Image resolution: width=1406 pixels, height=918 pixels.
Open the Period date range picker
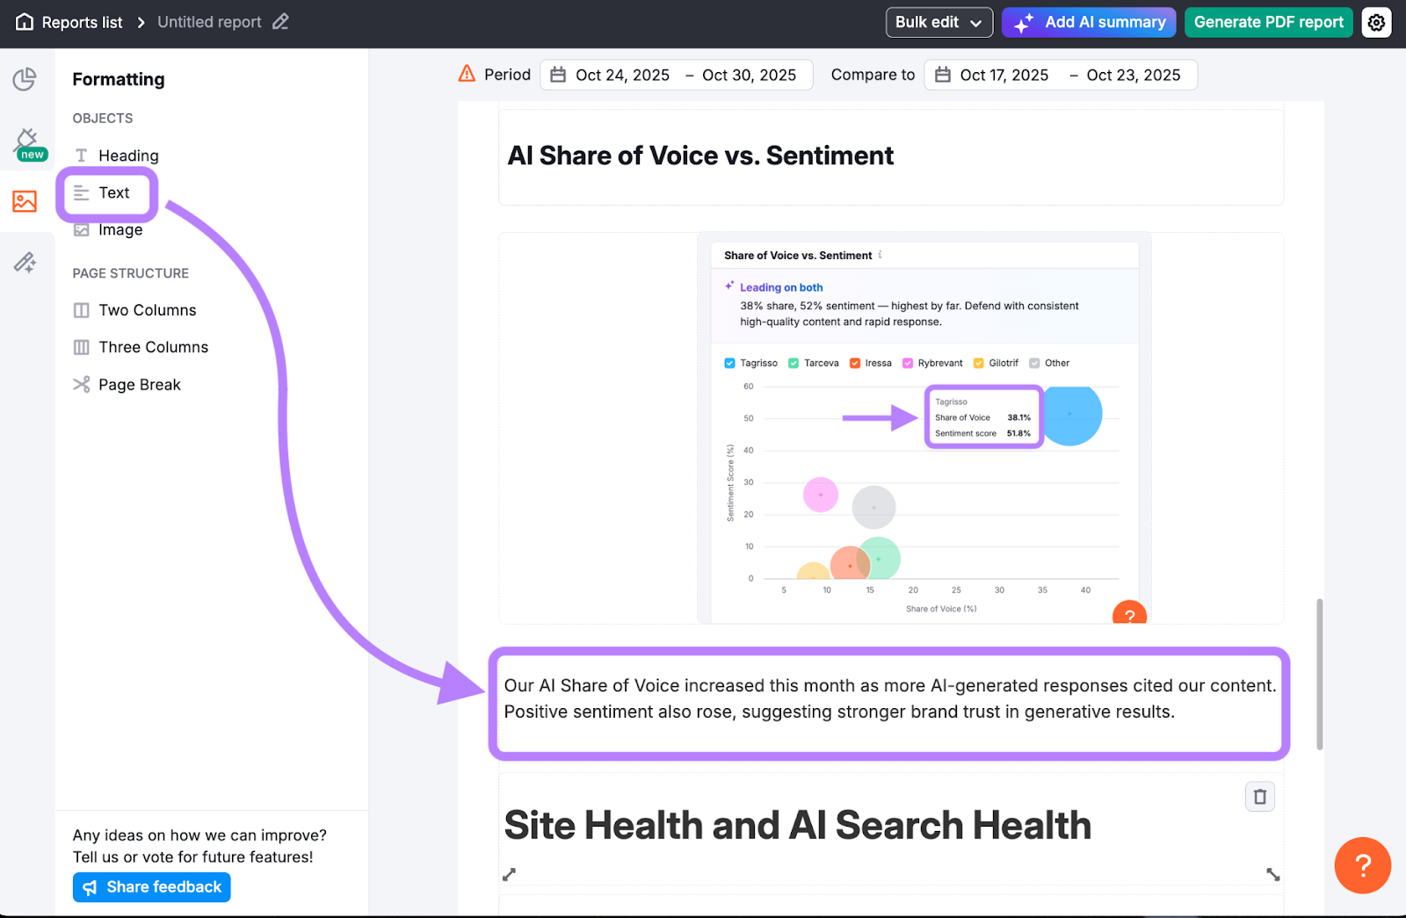click(x=675, y=75)
